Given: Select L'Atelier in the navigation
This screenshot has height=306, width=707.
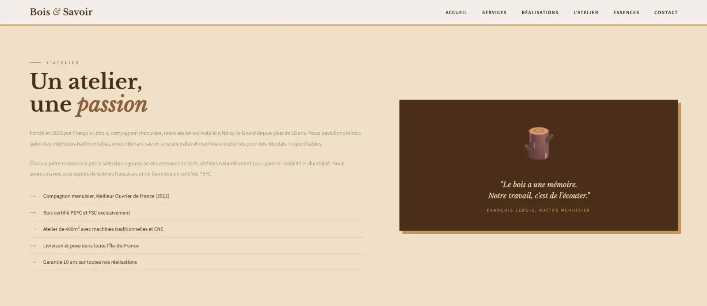Looking at the screenshot, I should pos(586,12).
